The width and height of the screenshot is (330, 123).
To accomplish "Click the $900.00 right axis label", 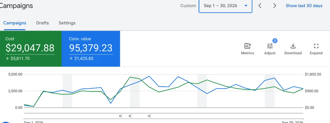I will pyautogui.click(x=312, y=91).
